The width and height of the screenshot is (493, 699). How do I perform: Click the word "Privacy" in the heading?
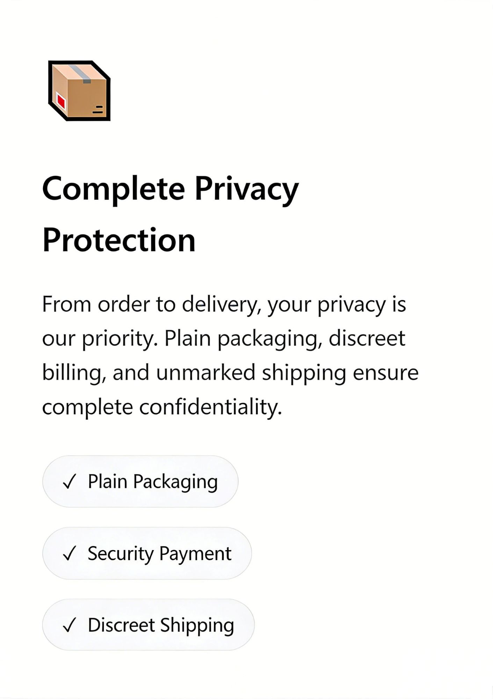pos(246,189)
